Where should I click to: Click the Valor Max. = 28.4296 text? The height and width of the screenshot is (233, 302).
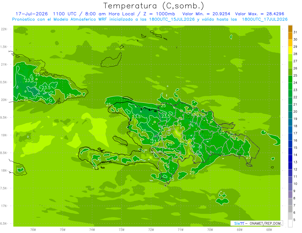(260, 14)
